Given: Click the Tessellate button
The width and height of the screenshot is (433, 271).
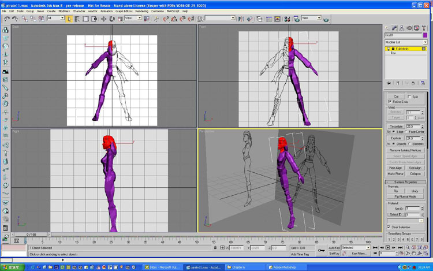Looking at the screenshot, I should (x=395, y=126).
